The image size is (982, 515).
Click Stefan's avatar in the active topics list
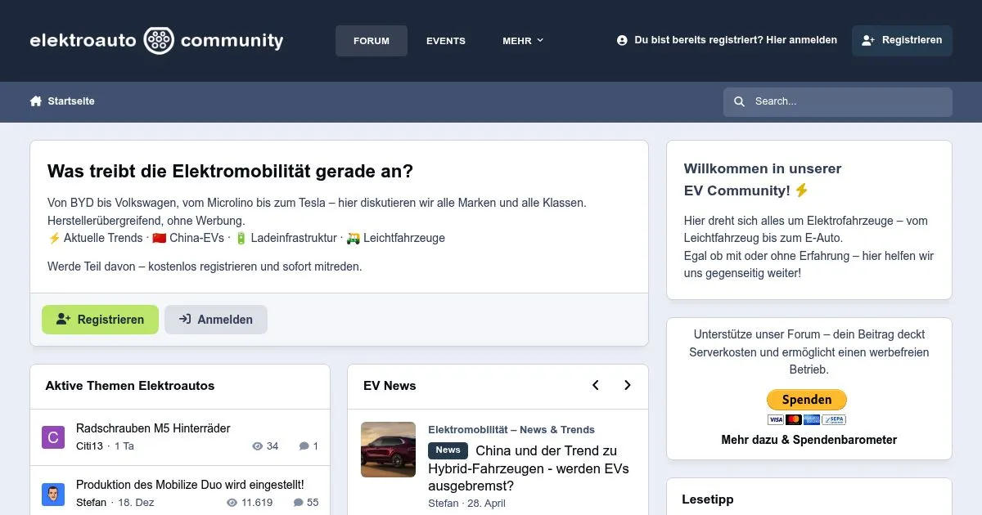coord(53,494)
